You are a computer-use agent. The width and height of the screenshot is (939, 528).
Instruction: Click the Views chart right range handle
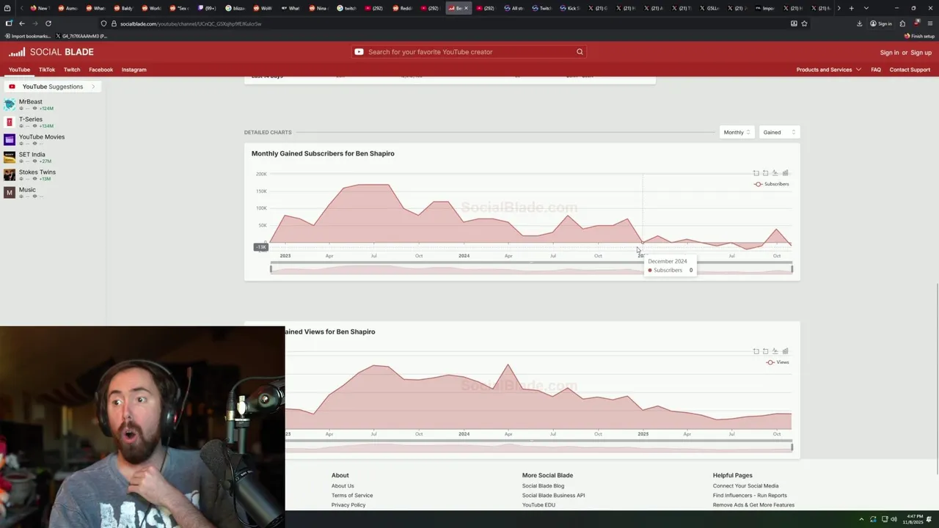pyautogui.click(x=792, y=447)
